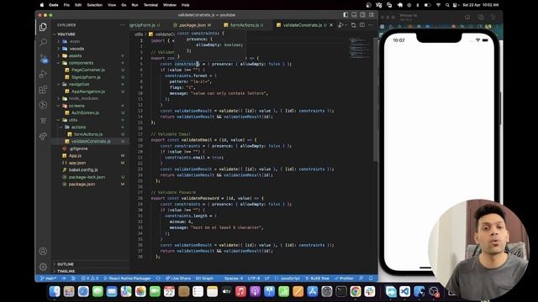The width and height of the screenshot is (538, 302).
Task: Click the Split Editor Right icon
Action: click(362, 25)
